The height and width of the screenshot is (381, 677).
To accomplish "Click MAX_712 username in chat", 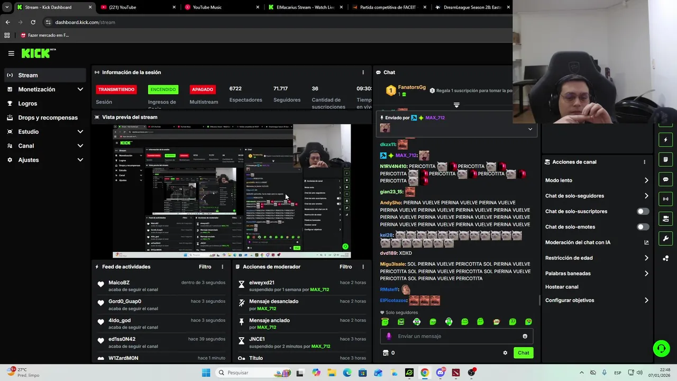I will [406, 156].
